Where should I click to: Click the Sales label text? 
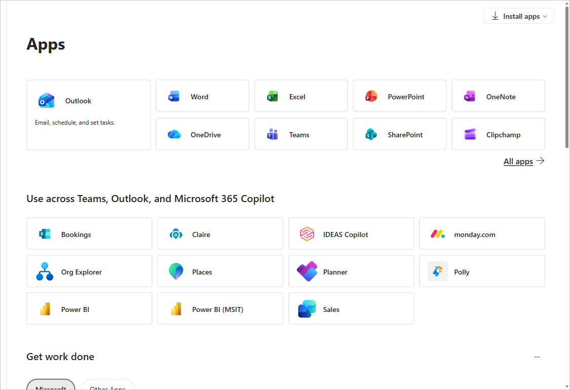click(x=331, y=309)
